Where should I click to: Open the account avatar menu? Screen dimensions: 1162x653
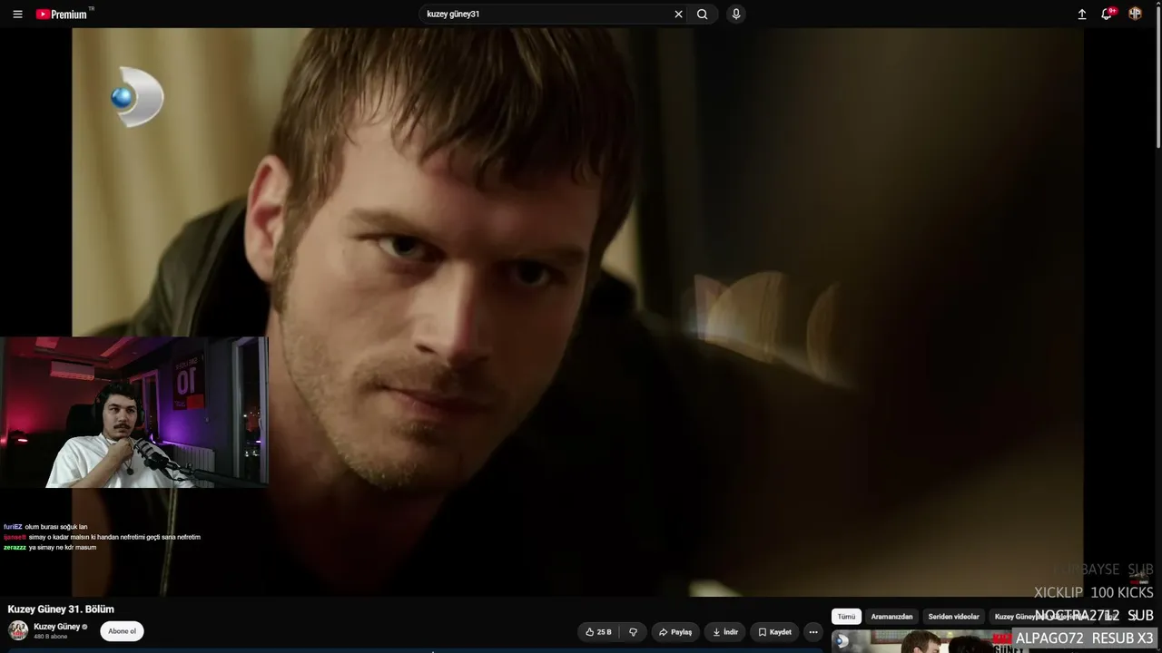(x=1135, y=14)
